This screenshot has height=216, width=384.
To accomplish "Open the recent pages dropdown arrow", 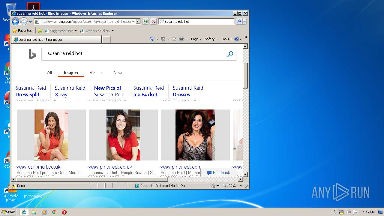I will (30, 22).
